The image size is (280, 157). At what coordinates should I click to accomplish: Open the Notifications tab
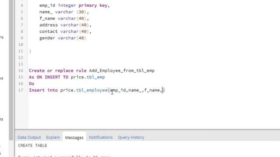click(101, 137)
